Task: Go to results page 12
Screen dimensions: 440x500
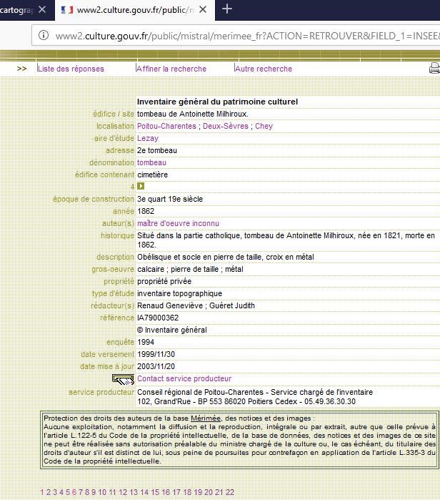Action: [x=123, y=492]
